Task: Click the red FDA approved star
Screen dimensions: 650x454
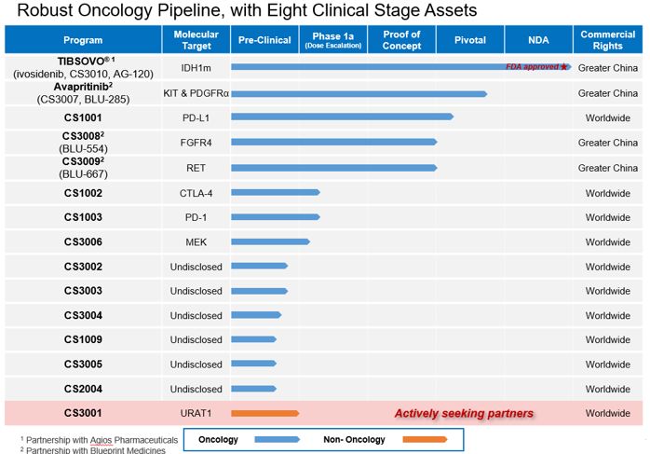Action: [x=563, y=67]
